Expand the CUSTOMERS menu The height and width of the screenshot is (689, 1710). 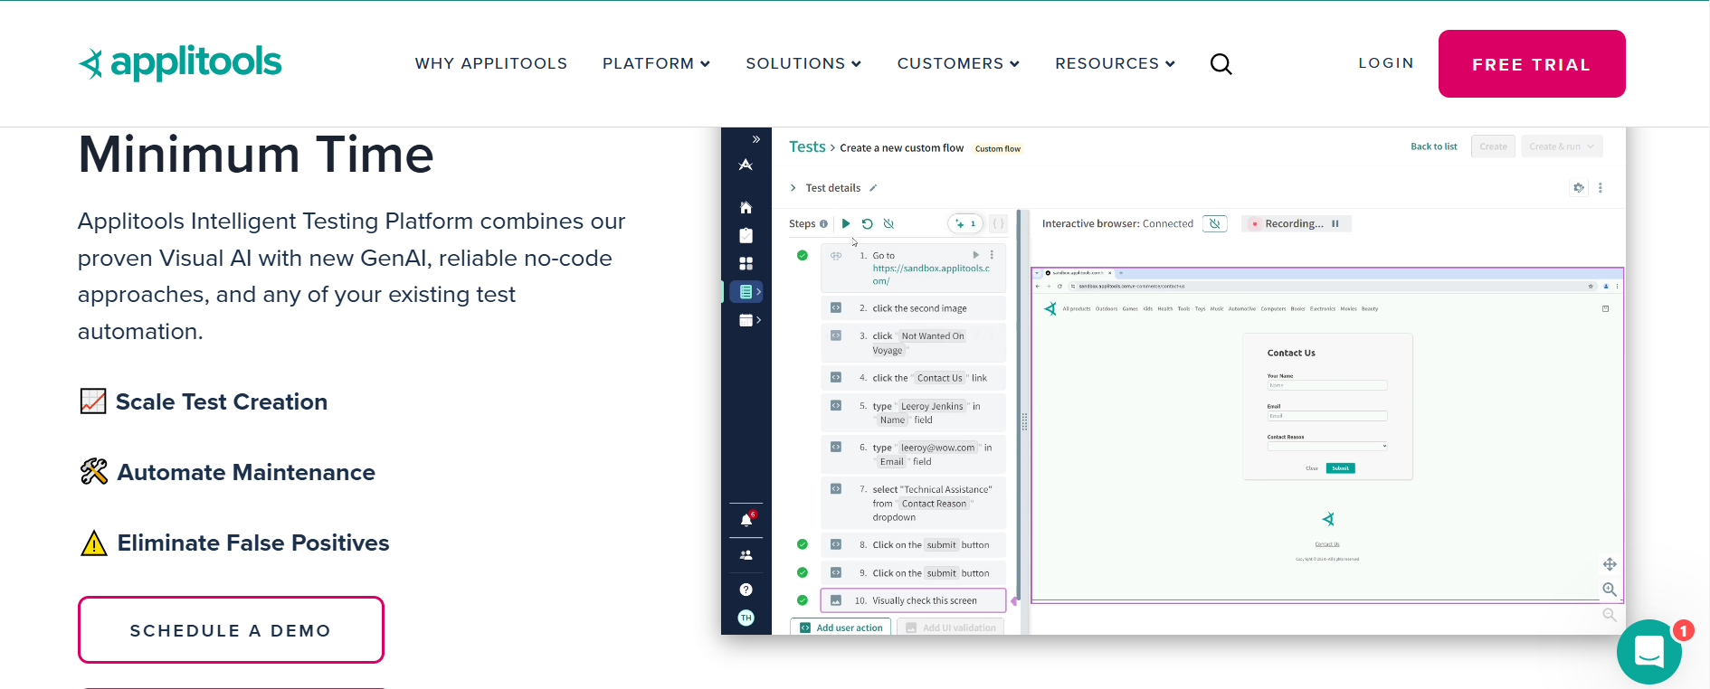pos(958,63)
